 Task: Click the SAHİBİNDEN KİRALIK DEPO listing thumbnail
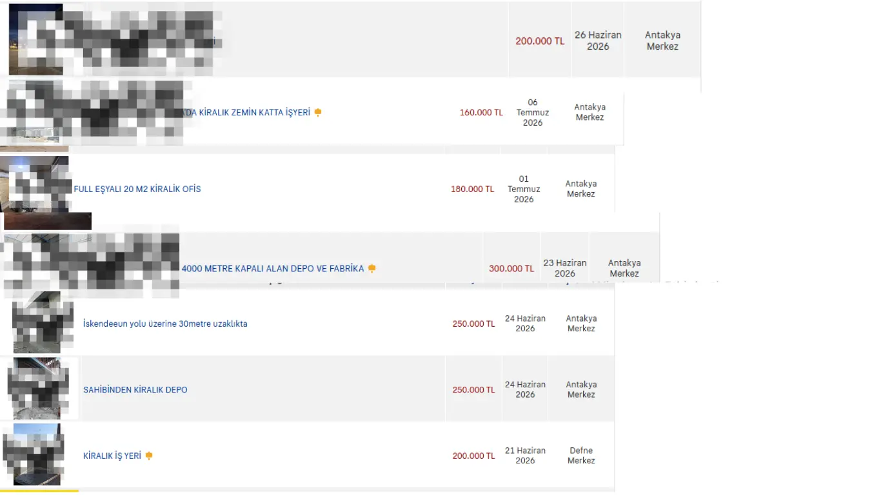tap(38, 389)
